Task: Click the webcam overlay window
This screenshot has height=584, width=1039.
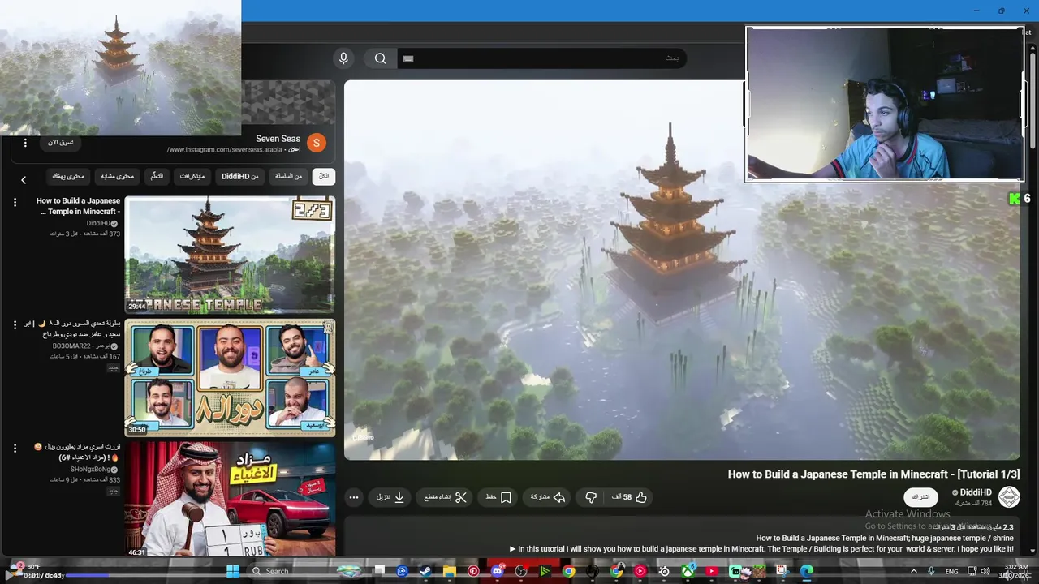Action: tap(885, 104)
